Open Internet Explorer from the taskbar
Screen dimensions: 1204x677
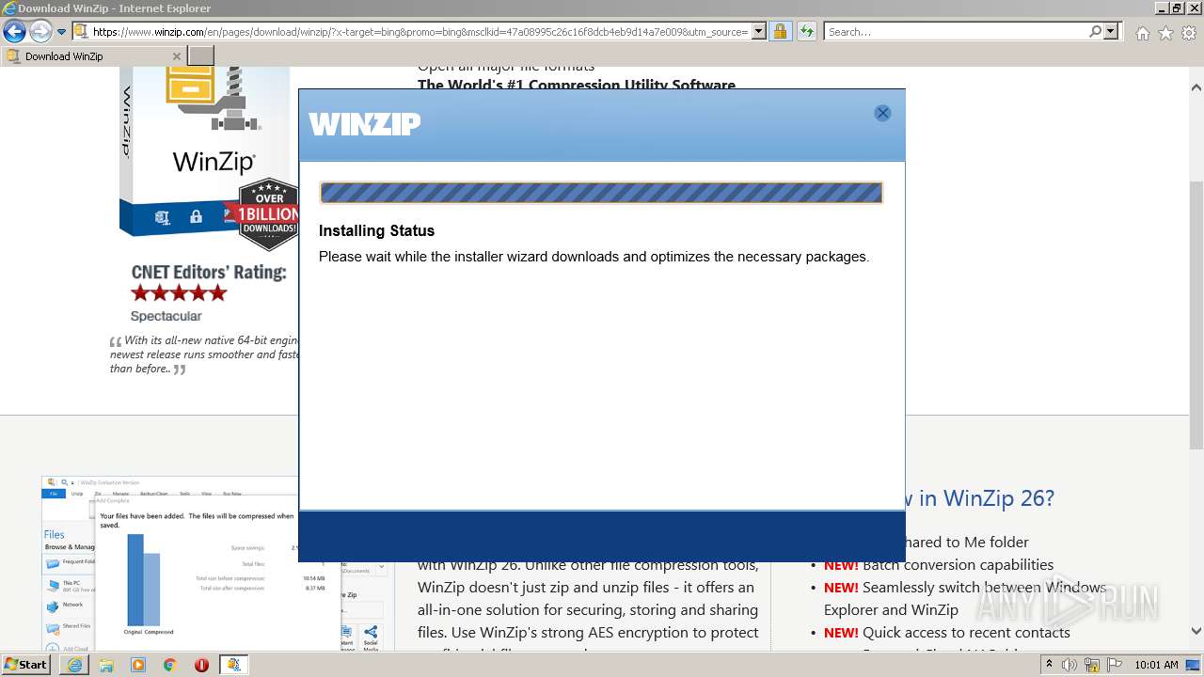point(74,665)
